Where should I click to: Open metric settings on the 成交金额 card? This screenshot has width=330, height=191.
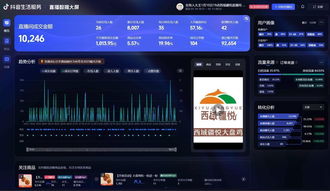point(247,18)
